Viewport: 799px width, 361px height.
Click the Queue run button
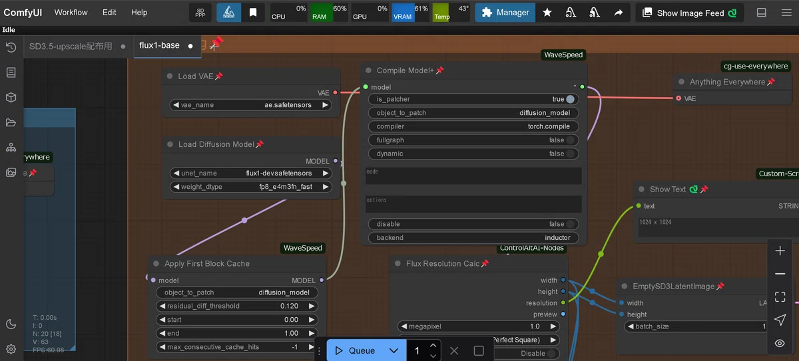(x=355, y=350)
